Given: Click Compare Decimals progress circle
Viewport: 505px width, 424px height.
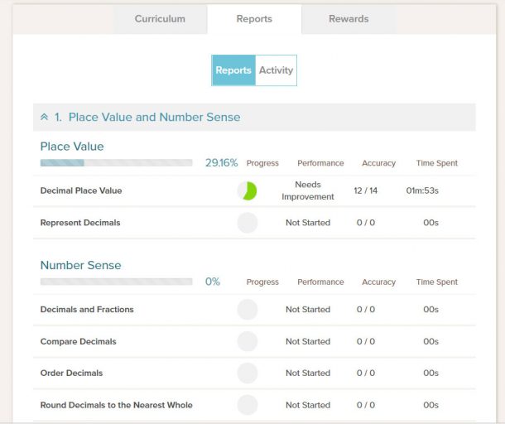Looking at the screenshot, I should click(247, 341).
